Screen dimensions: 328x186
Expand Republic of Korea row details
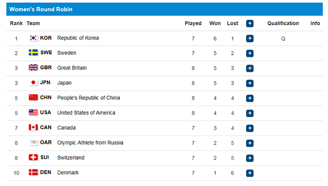click(250, 38)
